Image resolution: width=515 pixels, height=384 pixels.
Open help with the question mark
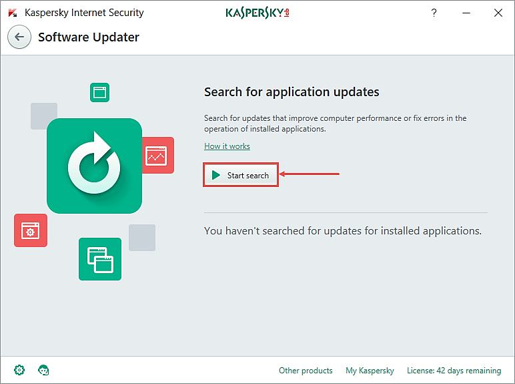pyautogui.click(x=434, y=13)
